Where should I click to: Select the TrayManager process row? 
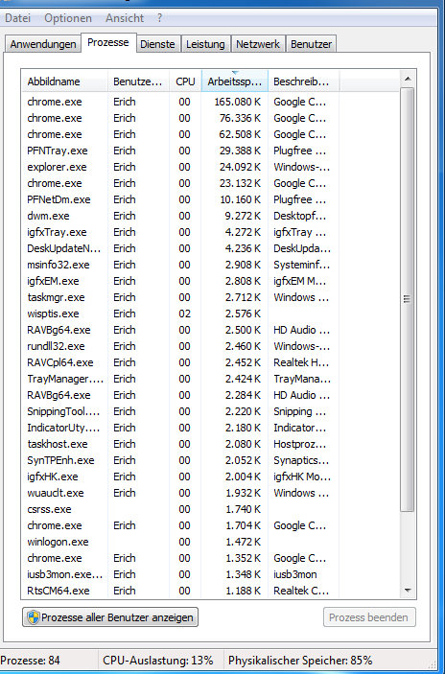(210, 380)
